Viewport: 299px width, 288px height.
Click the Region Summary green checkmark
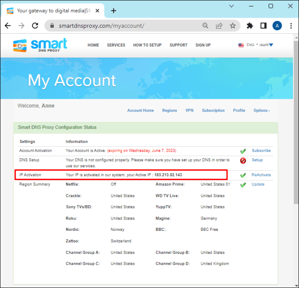243,184
